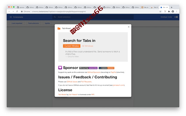Click the Search for Tabs in heading

pos(79,41)
